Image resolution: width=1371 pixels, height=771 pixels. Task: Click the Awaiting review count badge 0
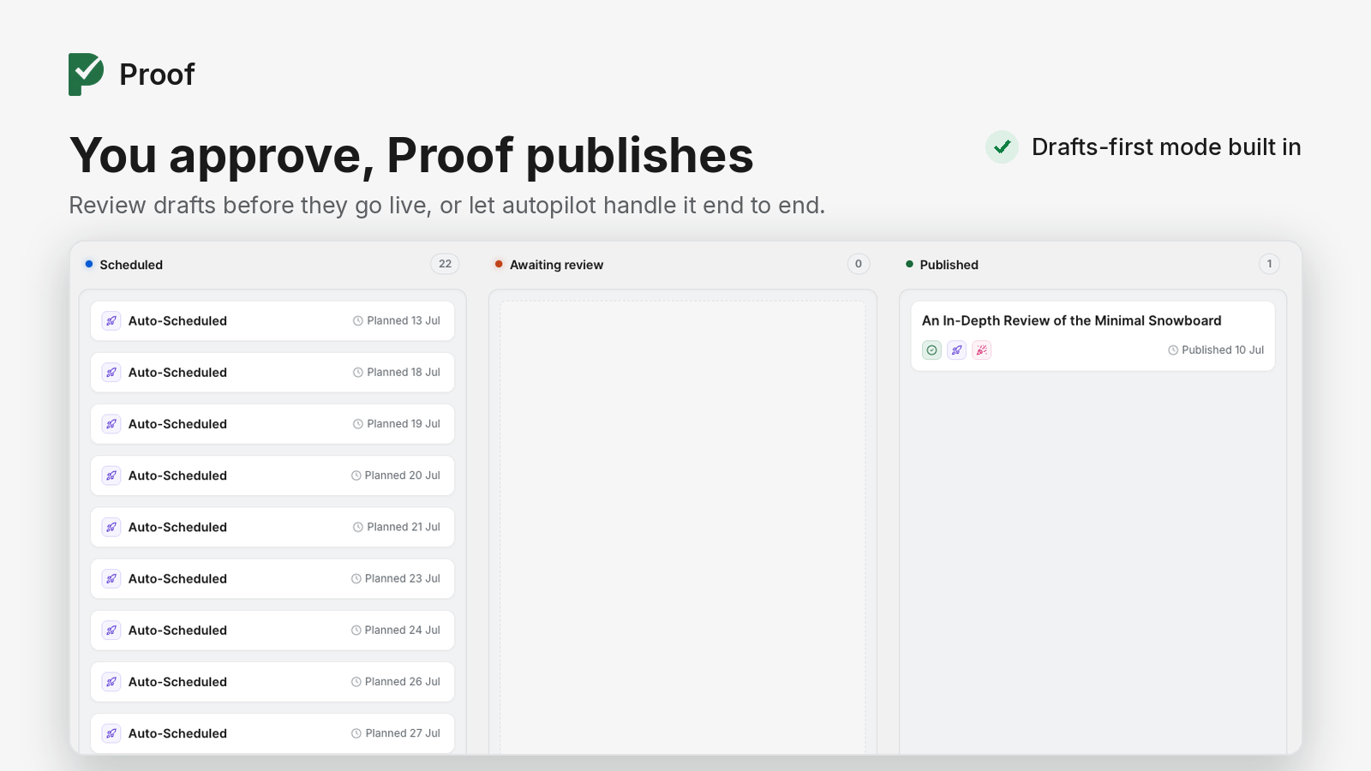[859, 264]
